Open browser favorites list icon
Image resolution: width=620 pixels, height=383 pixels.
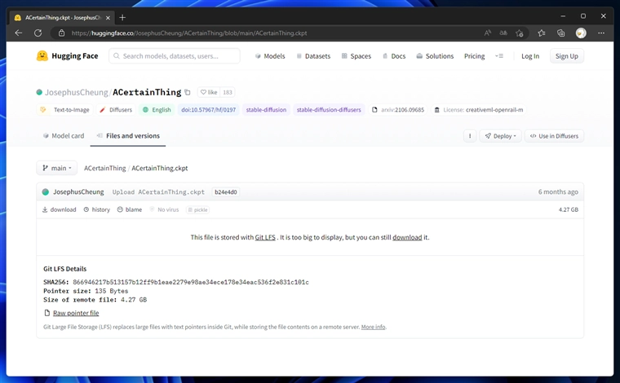click(x=542, y=33)
